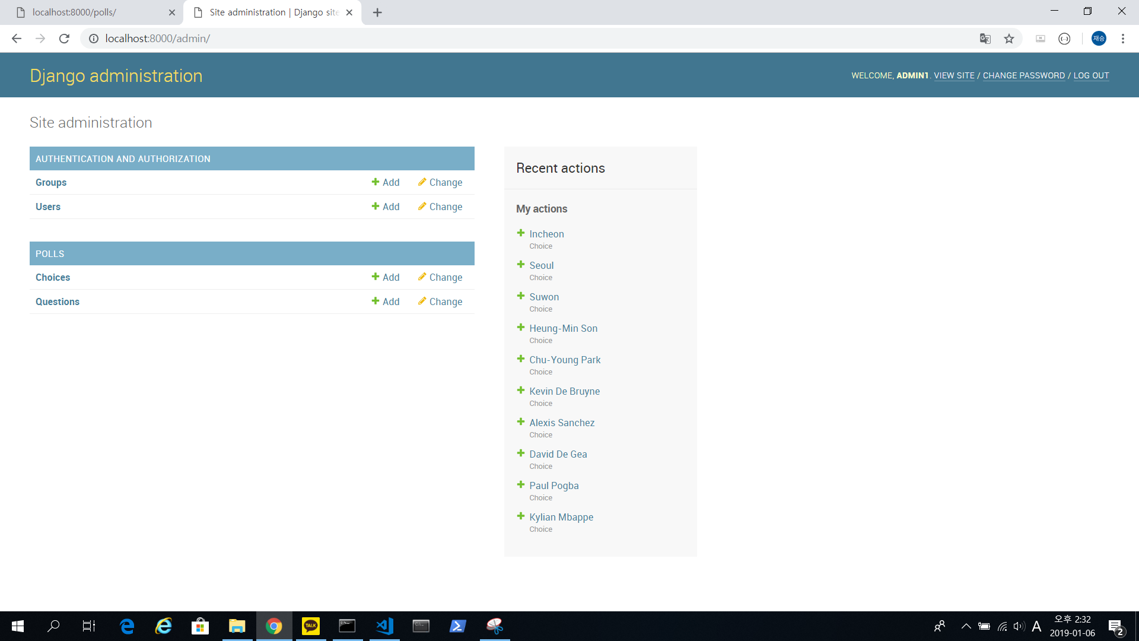Open Heung-Min Son recent action
The height and width of the screenshot is (641, 1139).
(563, 328)
